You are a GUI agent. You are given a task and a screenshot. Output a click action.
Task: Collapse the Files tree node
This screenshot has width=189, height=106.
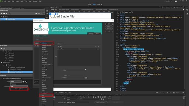pyautogui.click(x=1, y=17)
